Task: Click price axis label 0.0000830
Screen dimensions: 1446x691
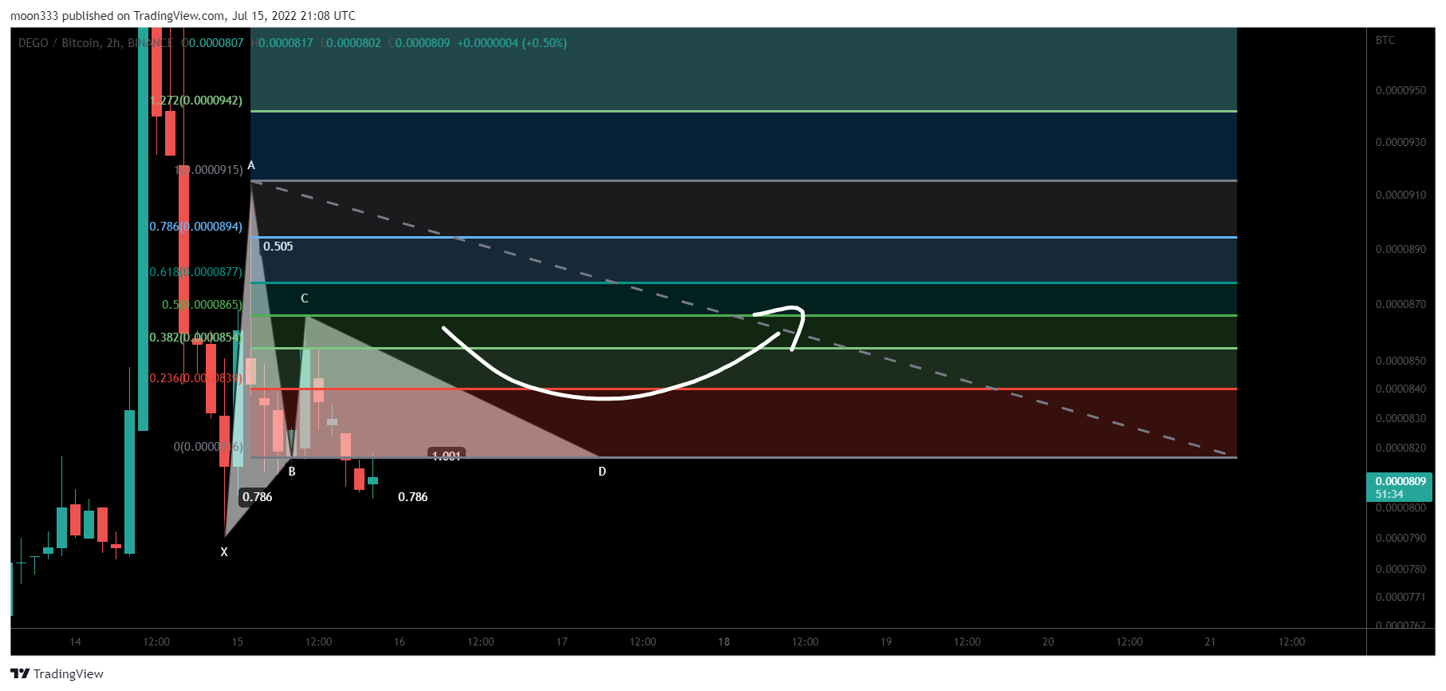Action: coord(1401,418)
